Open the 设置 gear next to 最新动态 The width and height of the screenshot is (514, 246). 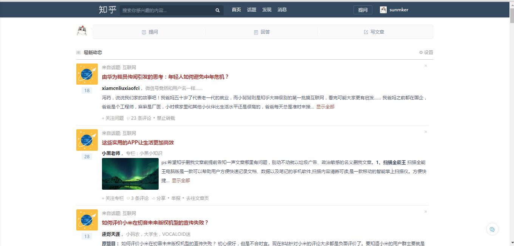(421, 53)
